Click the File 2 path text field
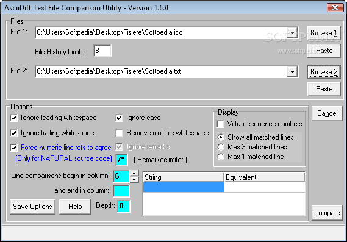The height and width of the screenshot is (242, 347). [x=162, y=72]
